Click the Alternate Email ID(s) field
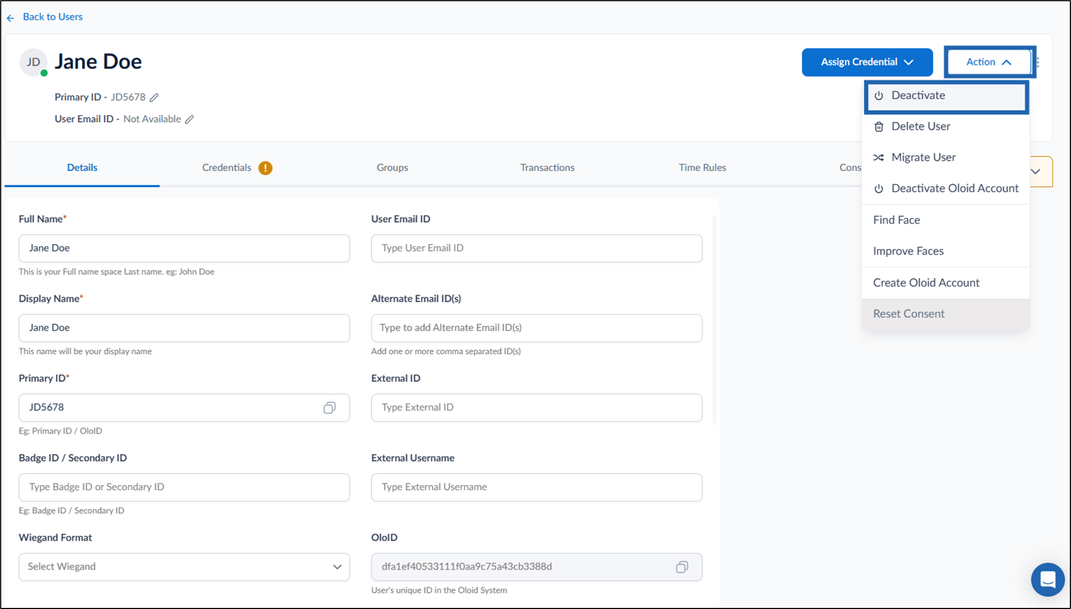This screenshot has height=609, width=1071. tap(537, 328)
